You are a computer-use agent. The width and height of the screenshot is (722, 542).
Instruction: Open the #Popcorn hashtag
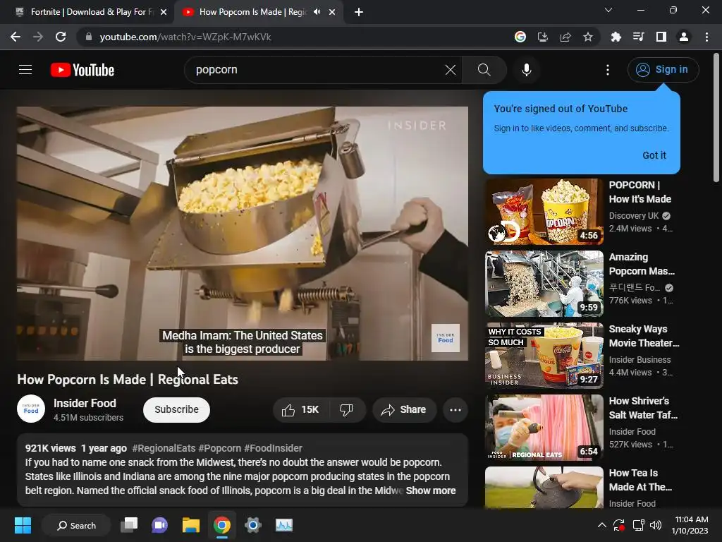[x=220, y=448]
